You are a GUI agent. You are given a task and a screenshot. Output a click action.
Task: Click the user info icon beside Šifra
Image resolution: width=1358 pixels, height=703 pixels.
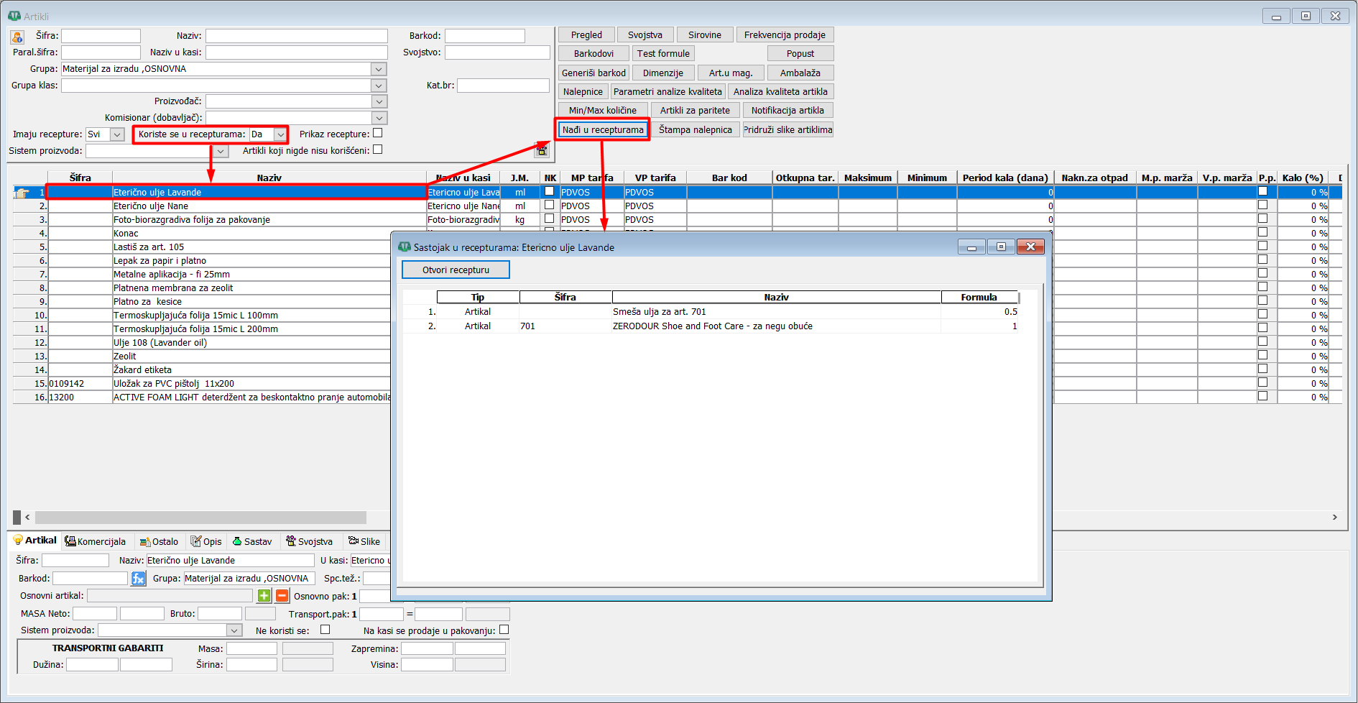point(17,37)
